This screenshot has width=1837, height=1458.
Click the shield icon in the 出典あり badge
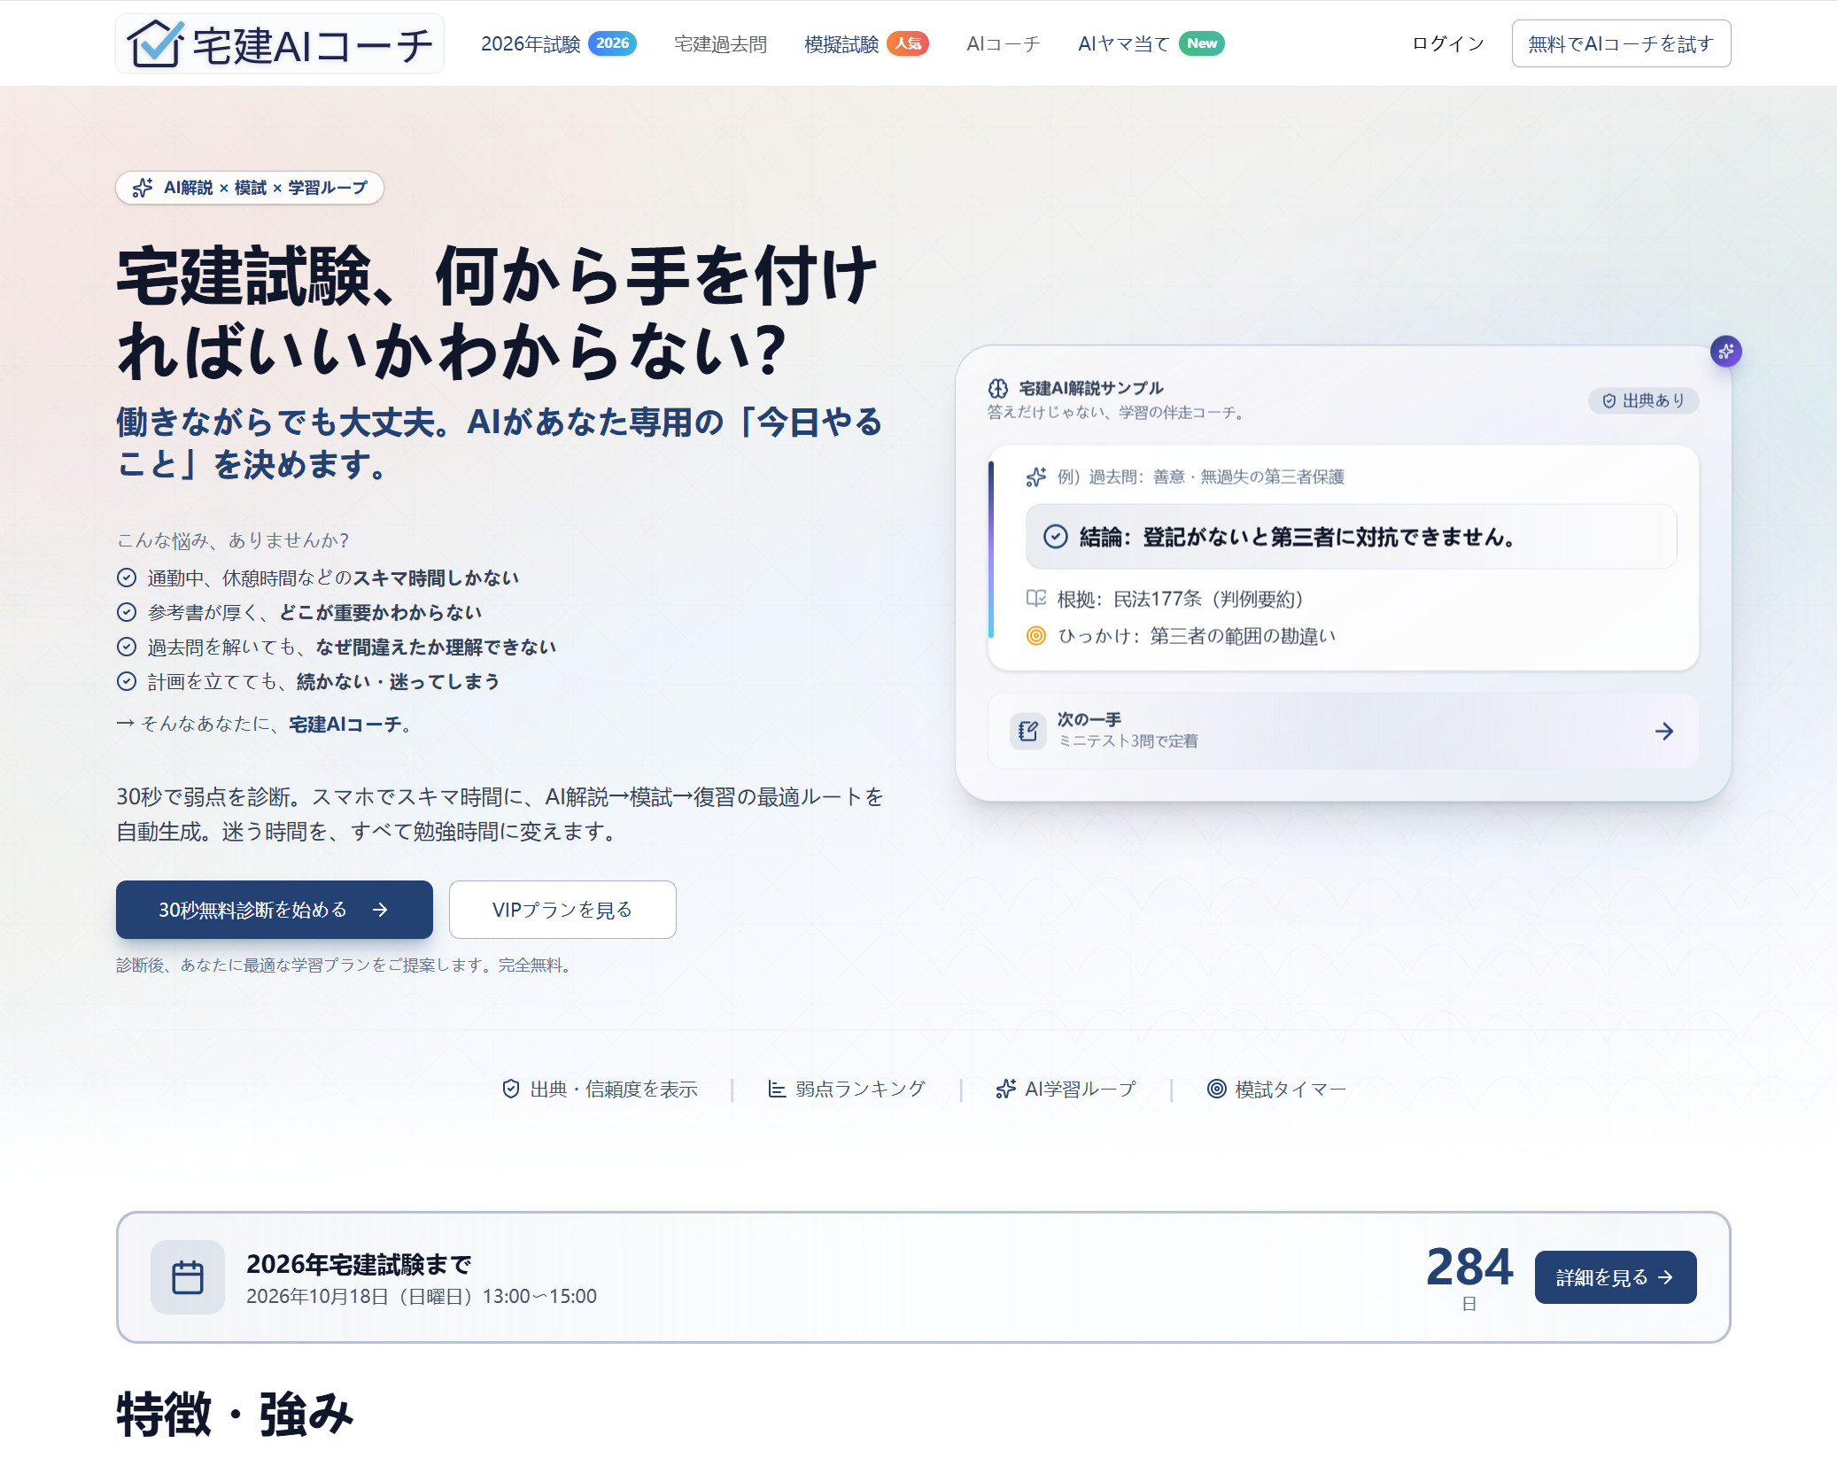(x=1608, y=400)
